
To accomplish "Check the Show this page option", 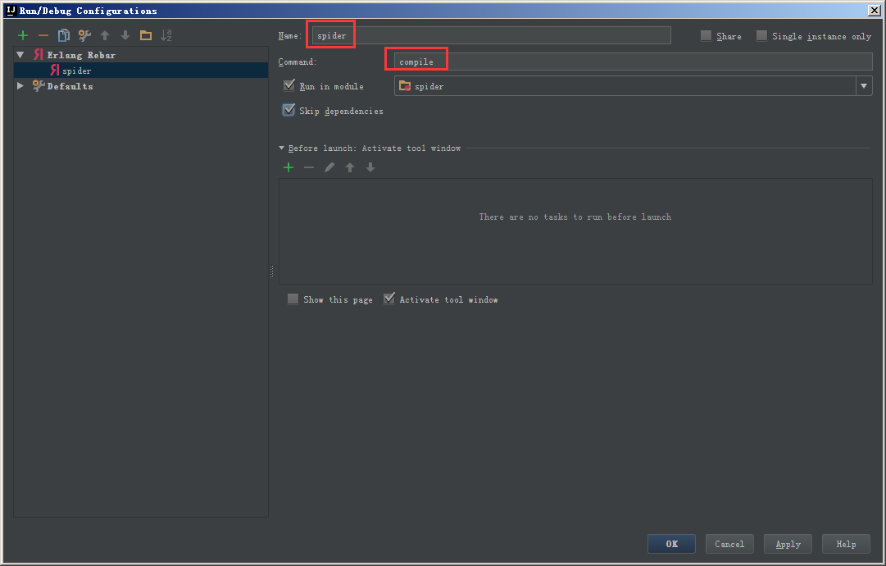I will point(293,299).
